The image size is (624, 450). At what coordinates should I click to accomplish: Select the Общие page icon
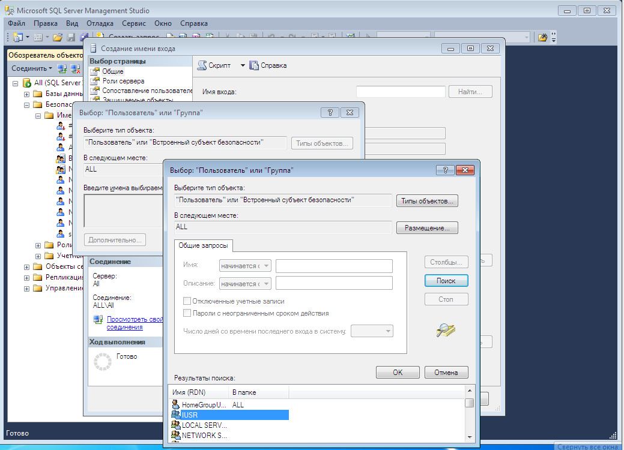click(x=95, y=71)
